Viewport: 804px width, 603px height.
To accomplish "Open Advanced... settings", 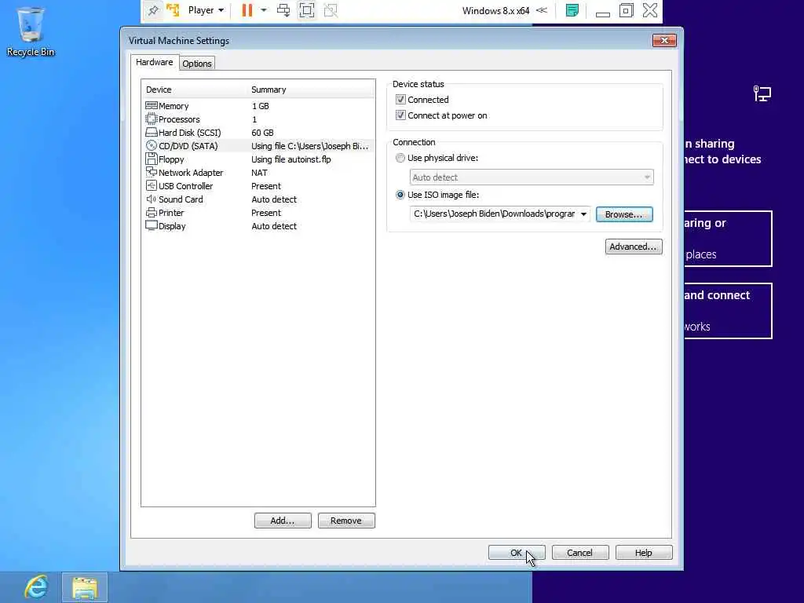I will point(634,247).
